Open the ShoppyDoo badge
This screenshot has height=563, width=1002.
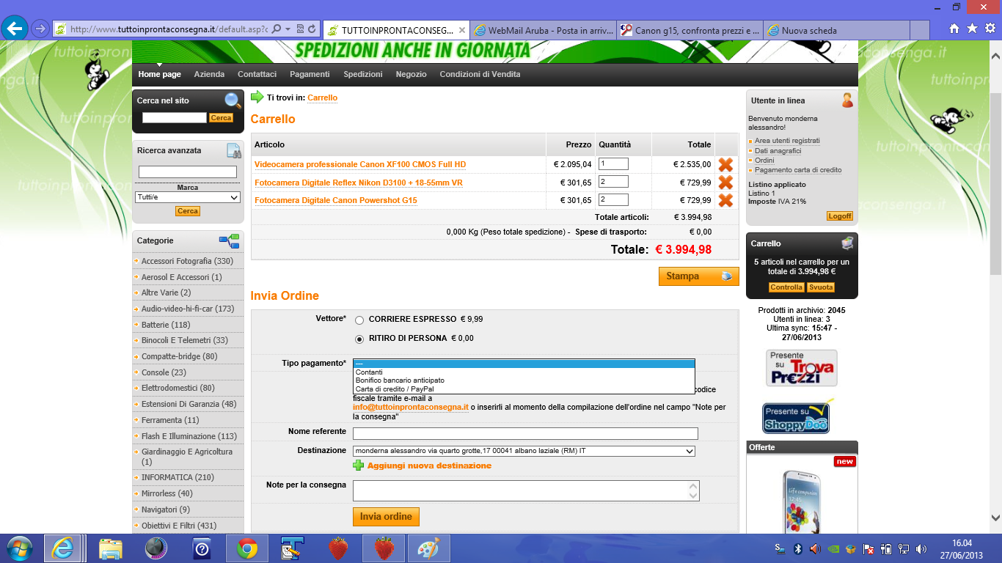[x=798, y=416]
